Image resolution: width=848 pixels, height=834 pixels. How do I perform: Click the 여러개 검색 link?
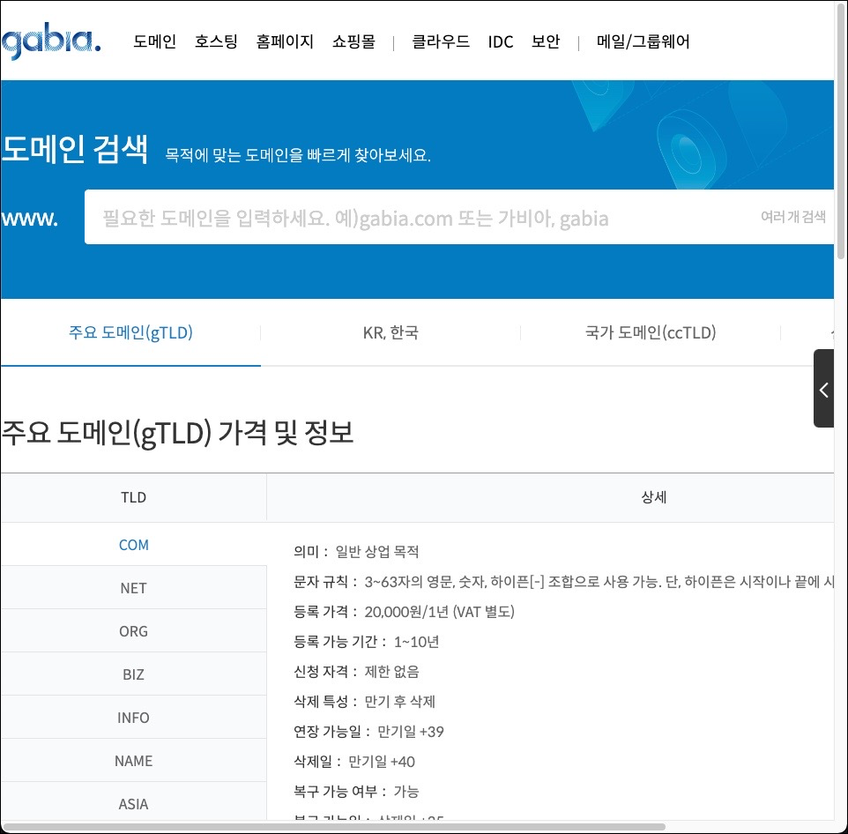pyautogui.click(x=793, y=217)
